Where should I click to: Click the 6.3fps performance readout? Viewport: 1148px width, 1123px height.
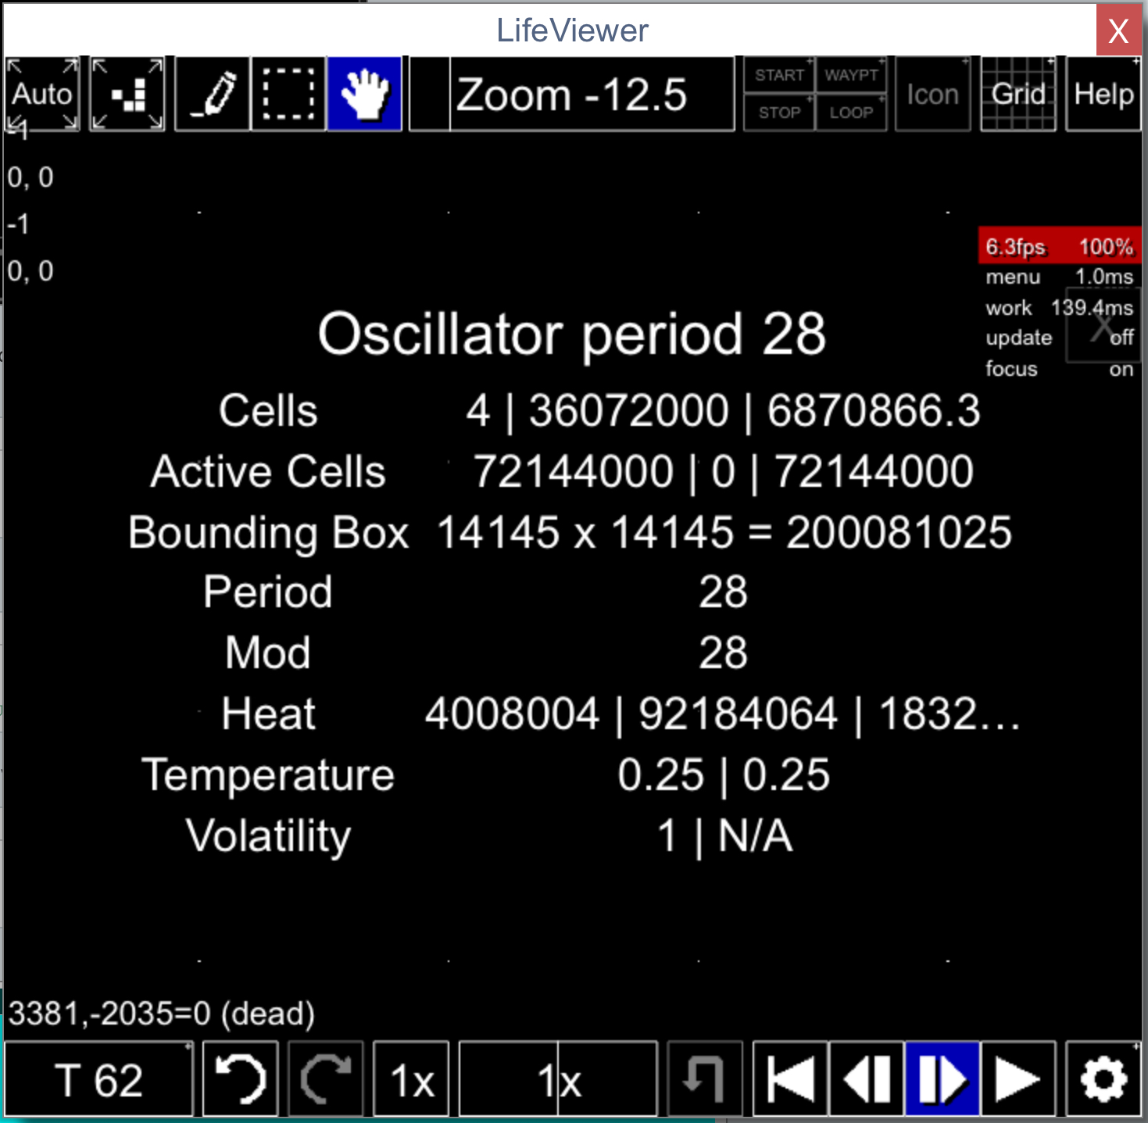tap(1060, 246)
